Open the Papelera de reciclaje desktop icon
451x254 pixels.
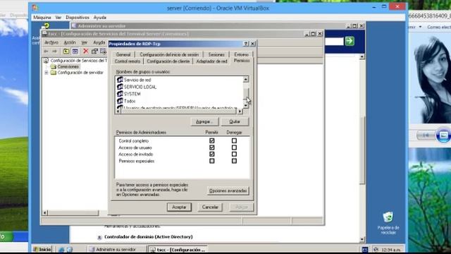(388, 217)
